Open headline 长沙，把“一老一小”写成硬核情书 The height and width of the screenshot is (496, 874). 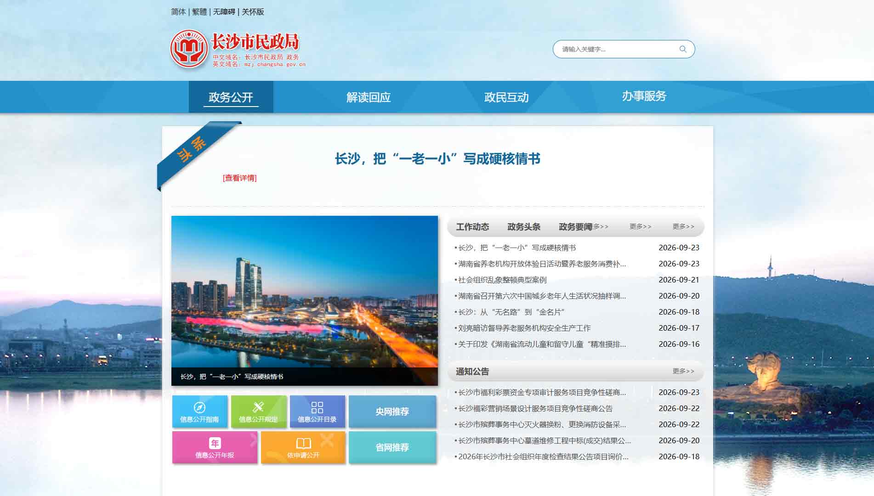pos(437,159)
